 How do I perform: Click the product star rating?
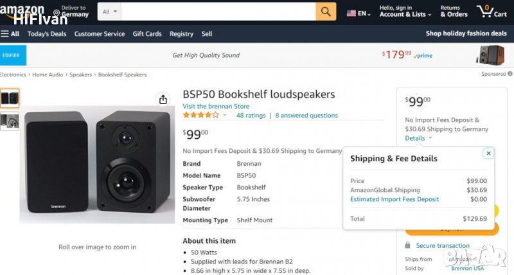pos(200,116)
